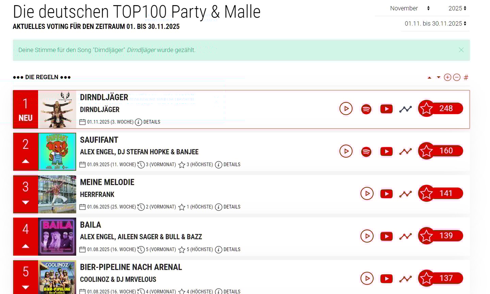Open Details for Meine Melodie
This screenshot has height=294, width=490.
click(228, 207)
